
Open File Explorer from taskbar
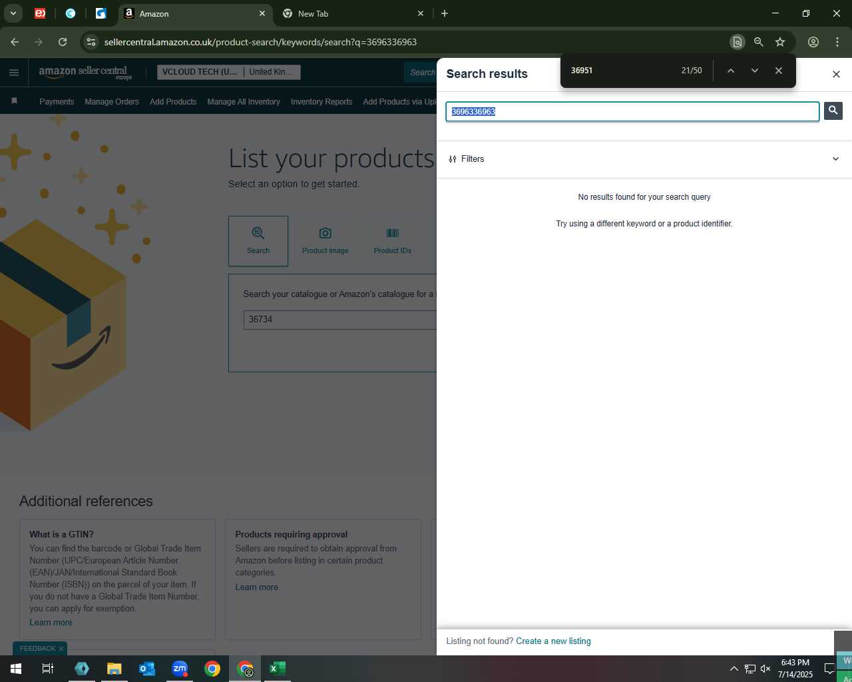pos(114,669)
